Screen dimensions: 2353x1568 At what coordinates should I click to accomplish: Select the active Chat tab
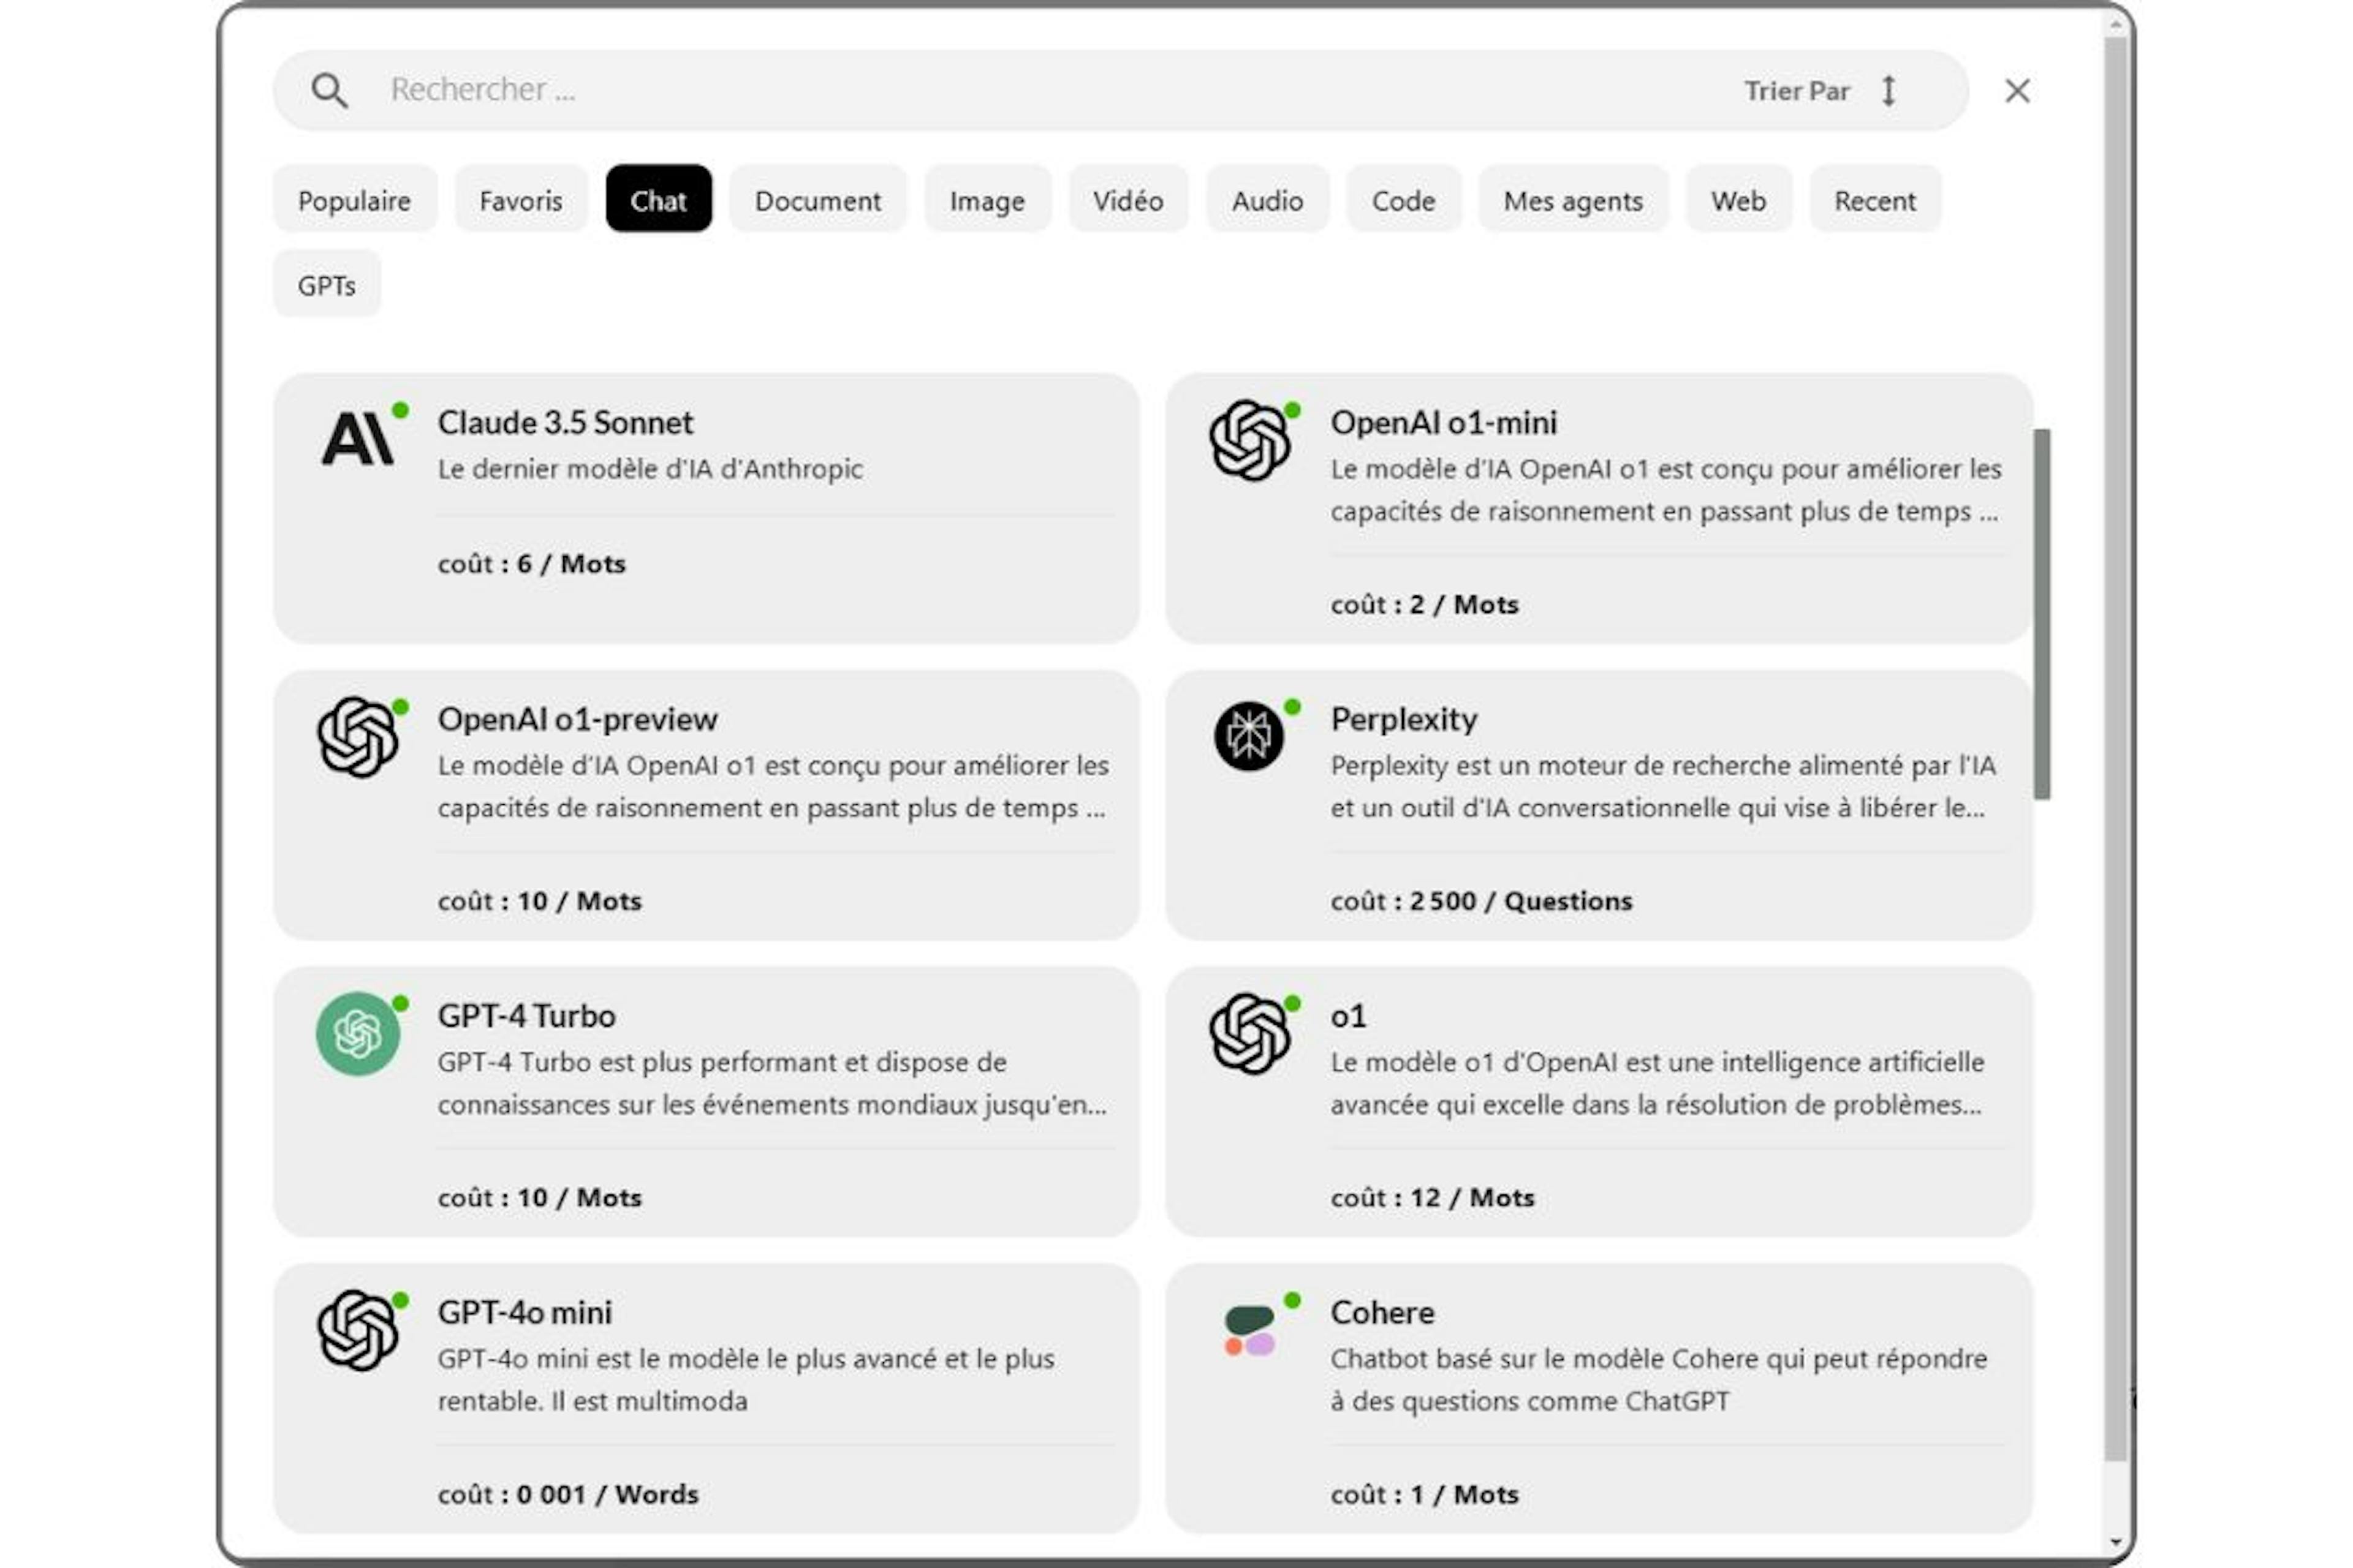pos(658,199)
